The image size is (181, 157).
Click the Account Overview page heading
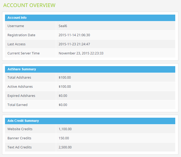[29, 5]
